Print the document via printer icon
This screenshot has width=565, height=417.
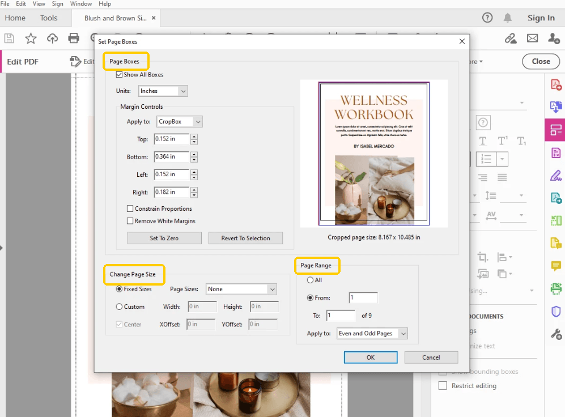point(74,38)
